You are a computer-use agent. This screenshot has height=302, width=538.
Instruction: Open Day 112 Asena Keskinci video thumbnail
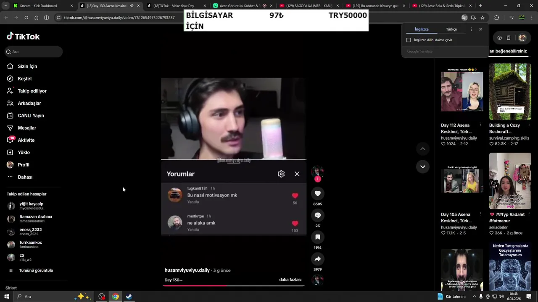(462, 91)
